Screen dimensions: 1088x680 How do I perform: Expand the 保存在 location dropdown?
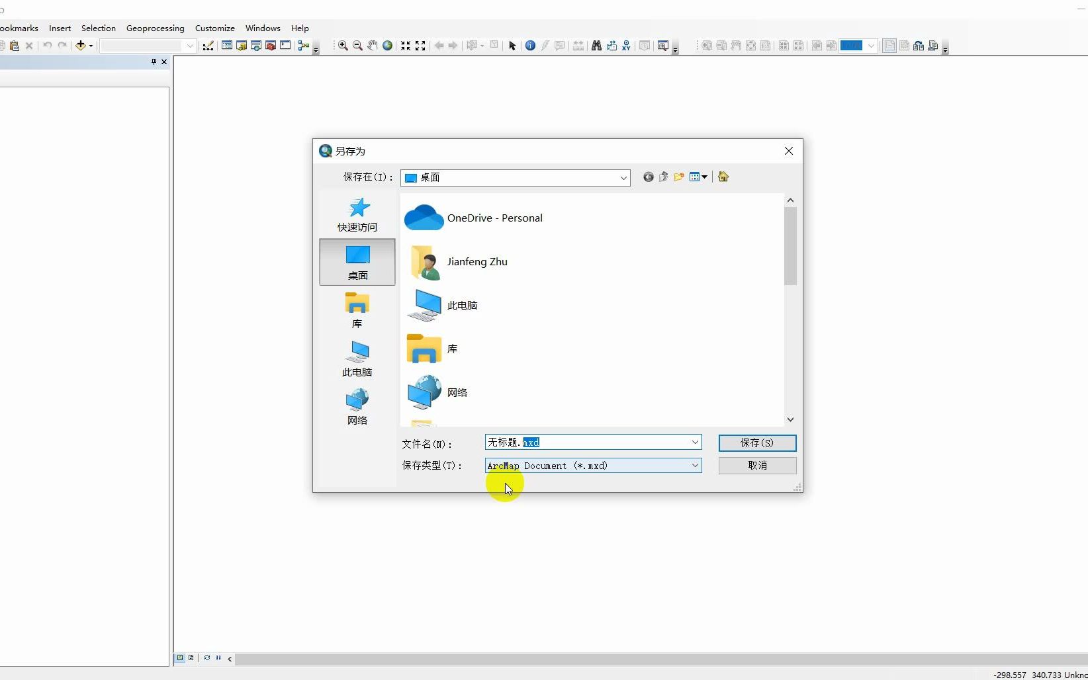(623, 178)
